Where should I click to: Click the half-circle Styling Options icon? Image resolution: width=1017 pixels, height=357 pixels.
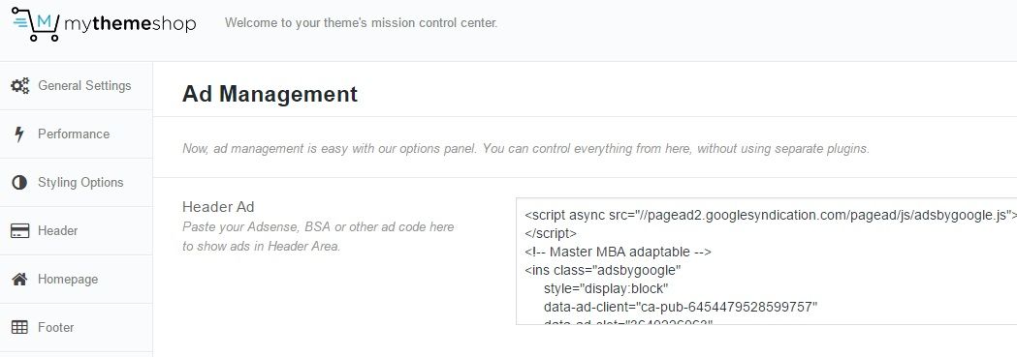click(x=19, y=183)
